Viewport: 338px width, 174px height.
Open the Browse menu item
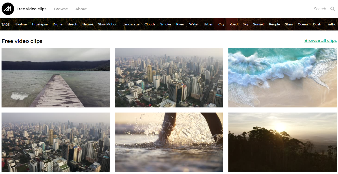pos(61,9)
